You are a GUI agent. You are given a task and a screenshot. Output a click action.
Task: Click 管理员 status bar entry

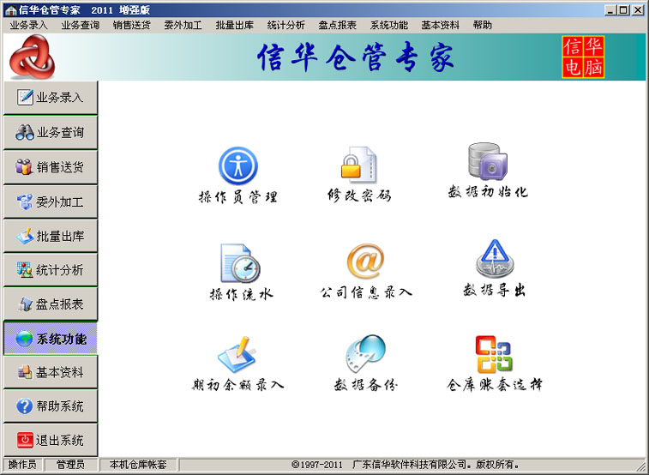pos(71,465)
